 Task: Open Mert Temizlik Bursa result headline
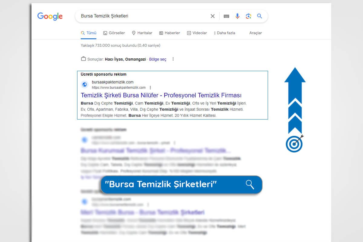point(142,212)
